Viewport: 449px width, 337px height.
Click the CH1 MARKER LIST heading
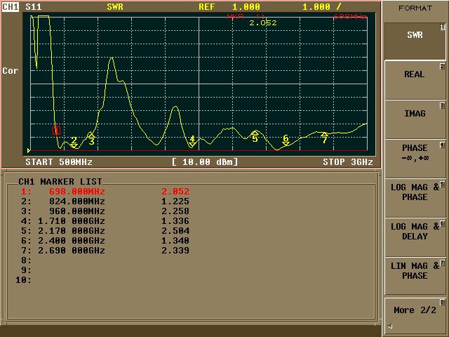[60, 181]
